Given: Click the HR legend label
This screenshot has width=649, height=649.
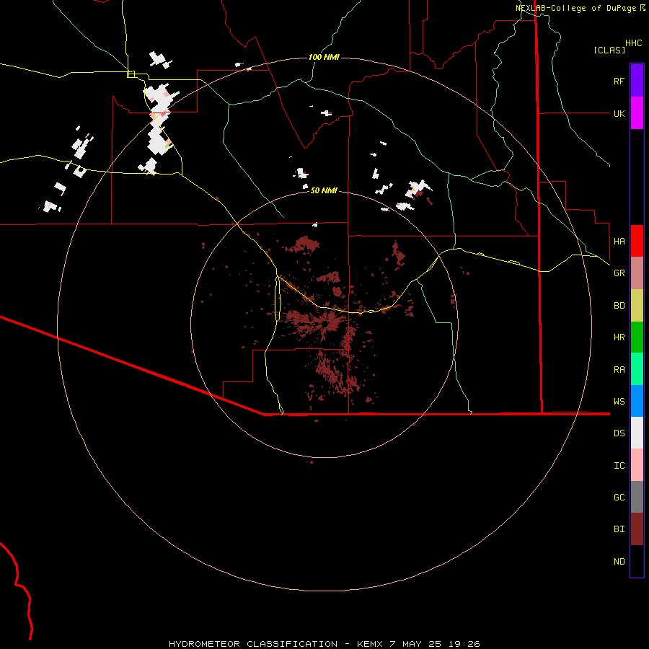Looking at the screenshot, I should (619, 337).
